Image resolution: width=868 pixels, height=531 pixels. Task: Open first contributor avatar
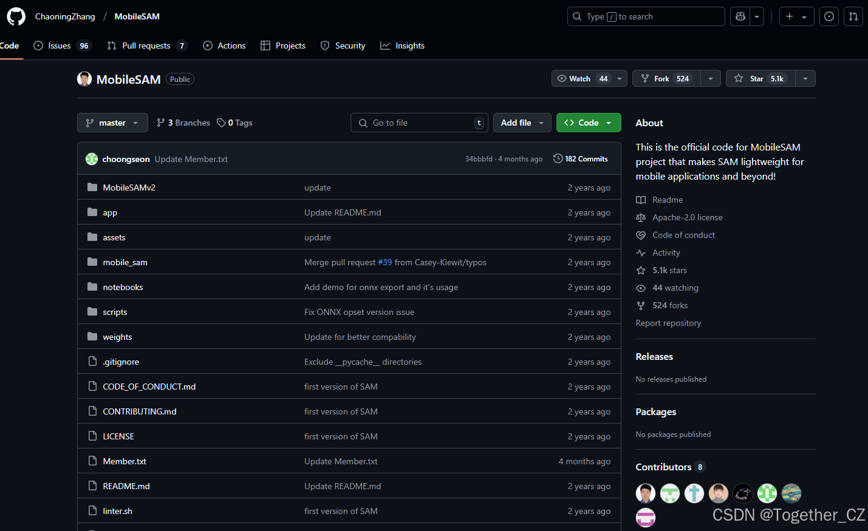[646, 493]
